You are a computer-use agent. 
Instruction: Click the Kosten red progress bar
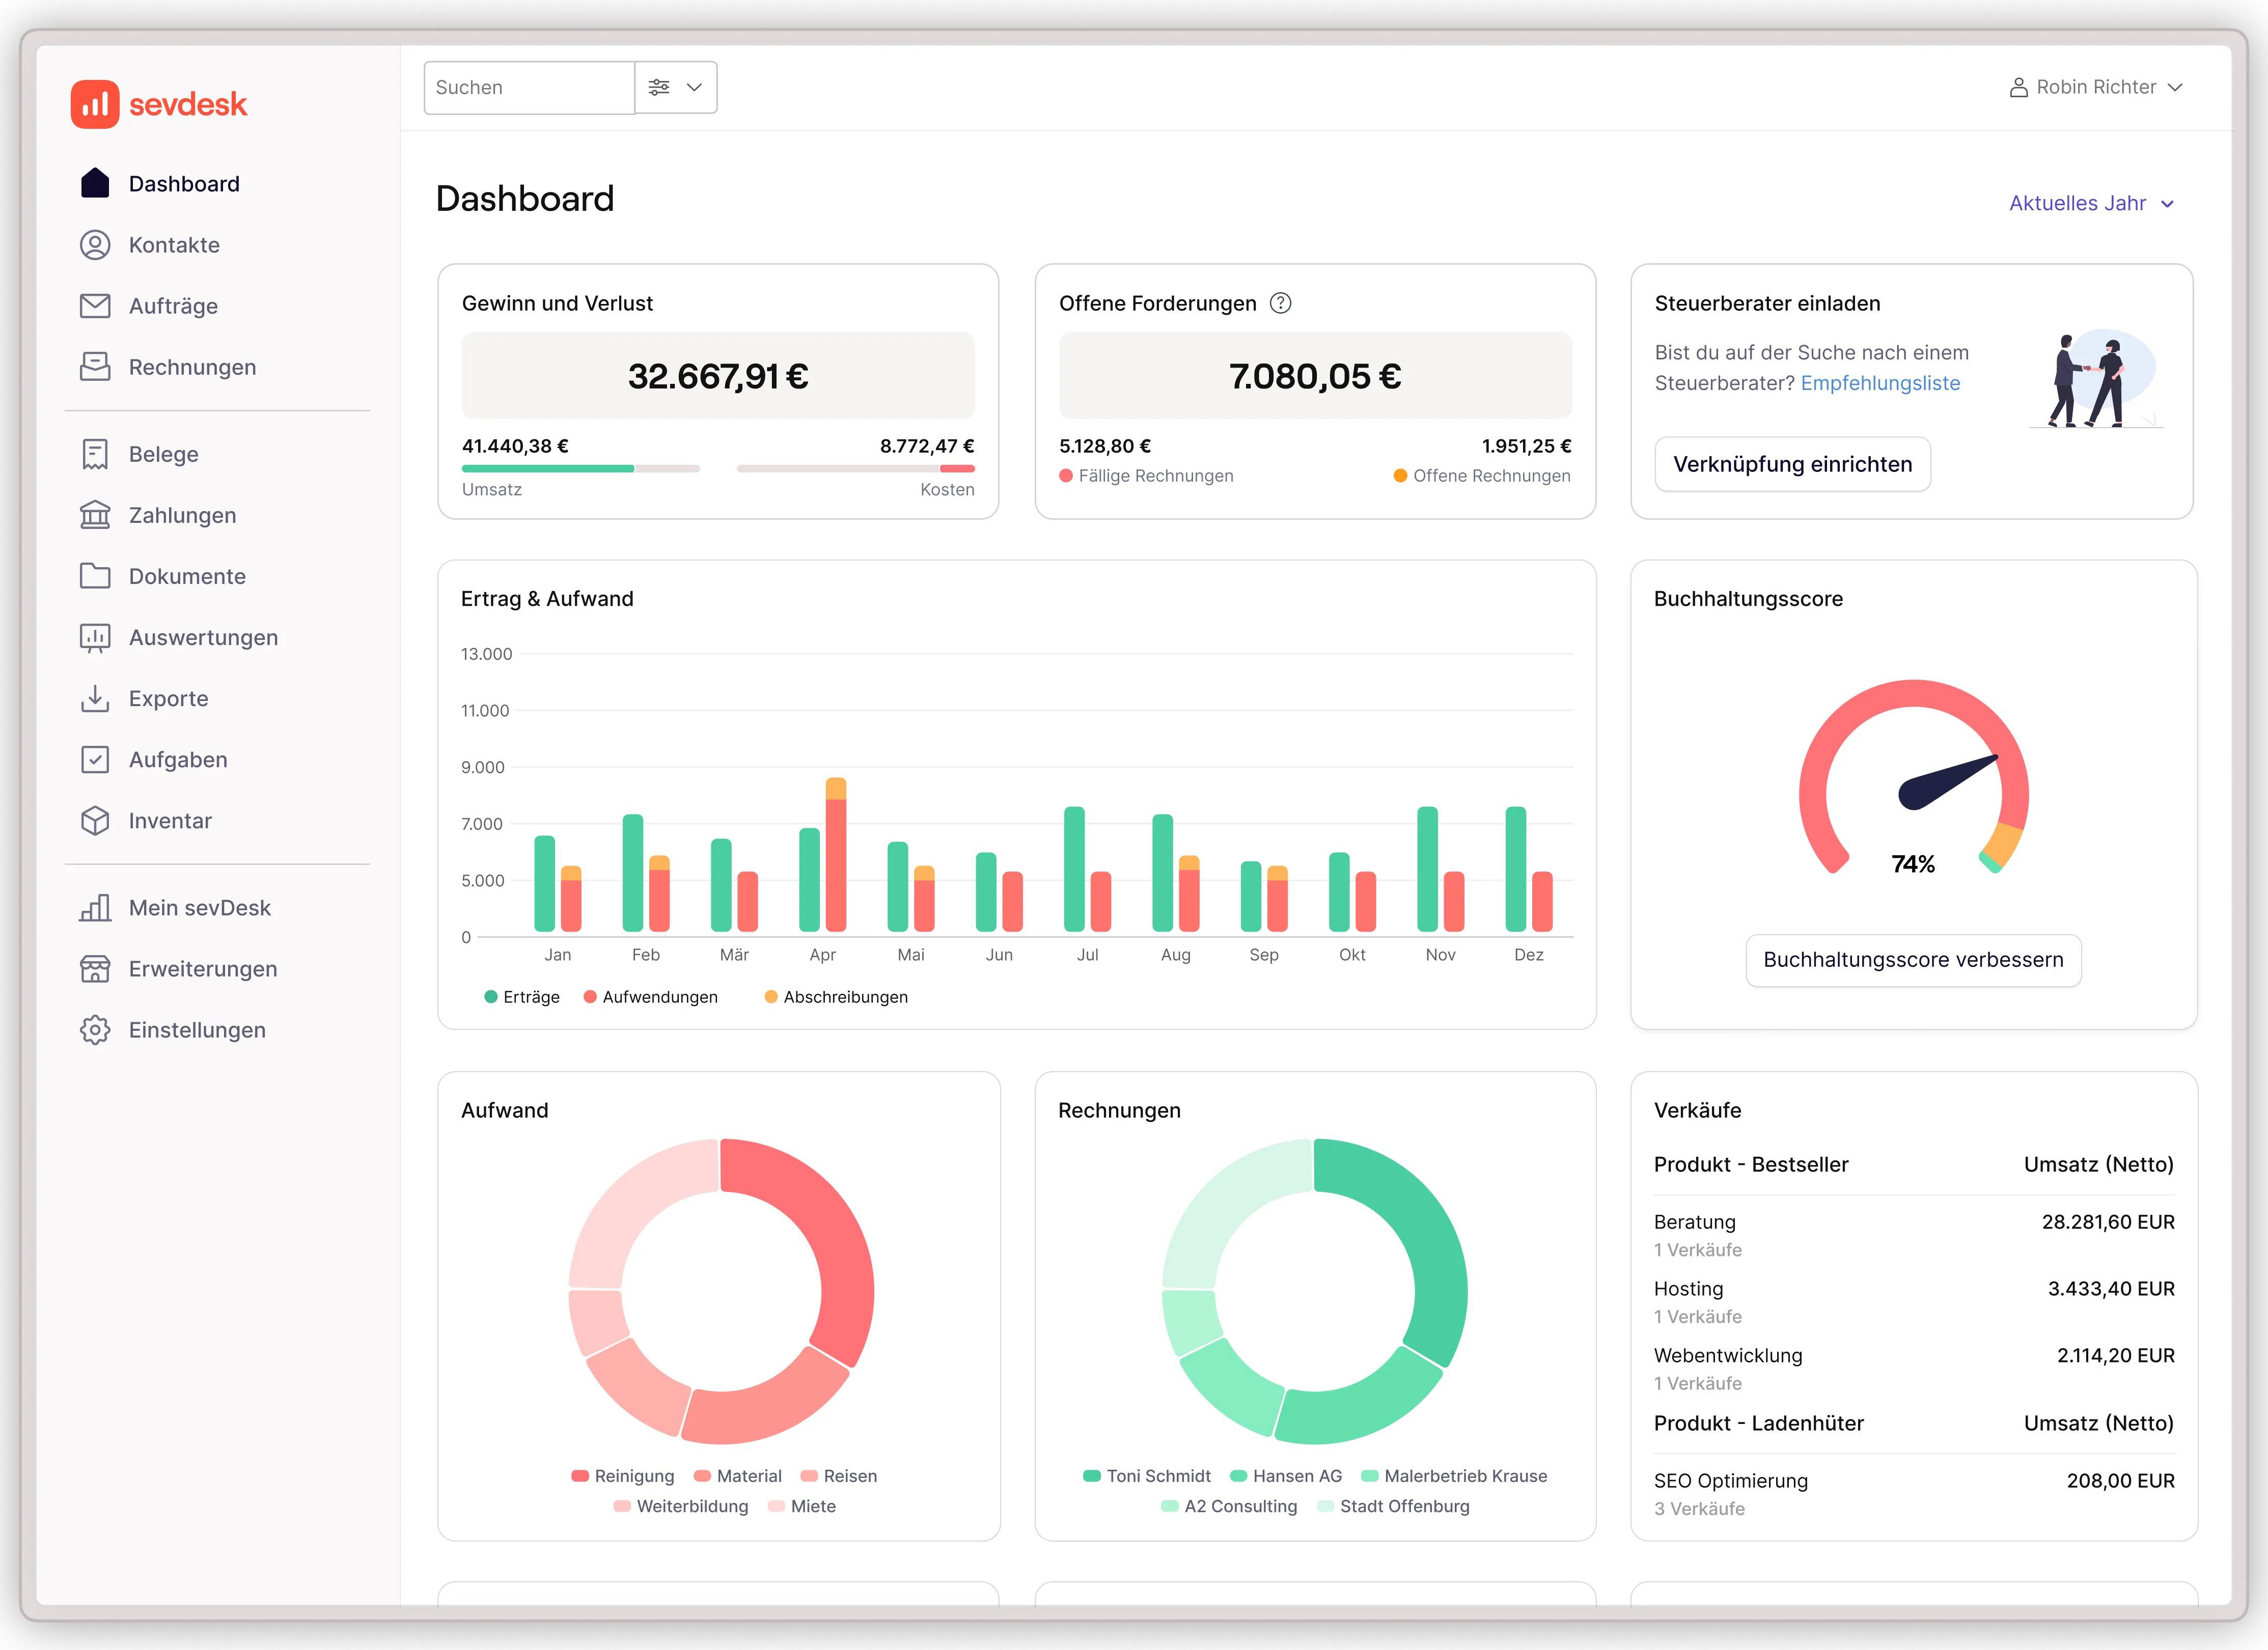[x=957, y=468]
